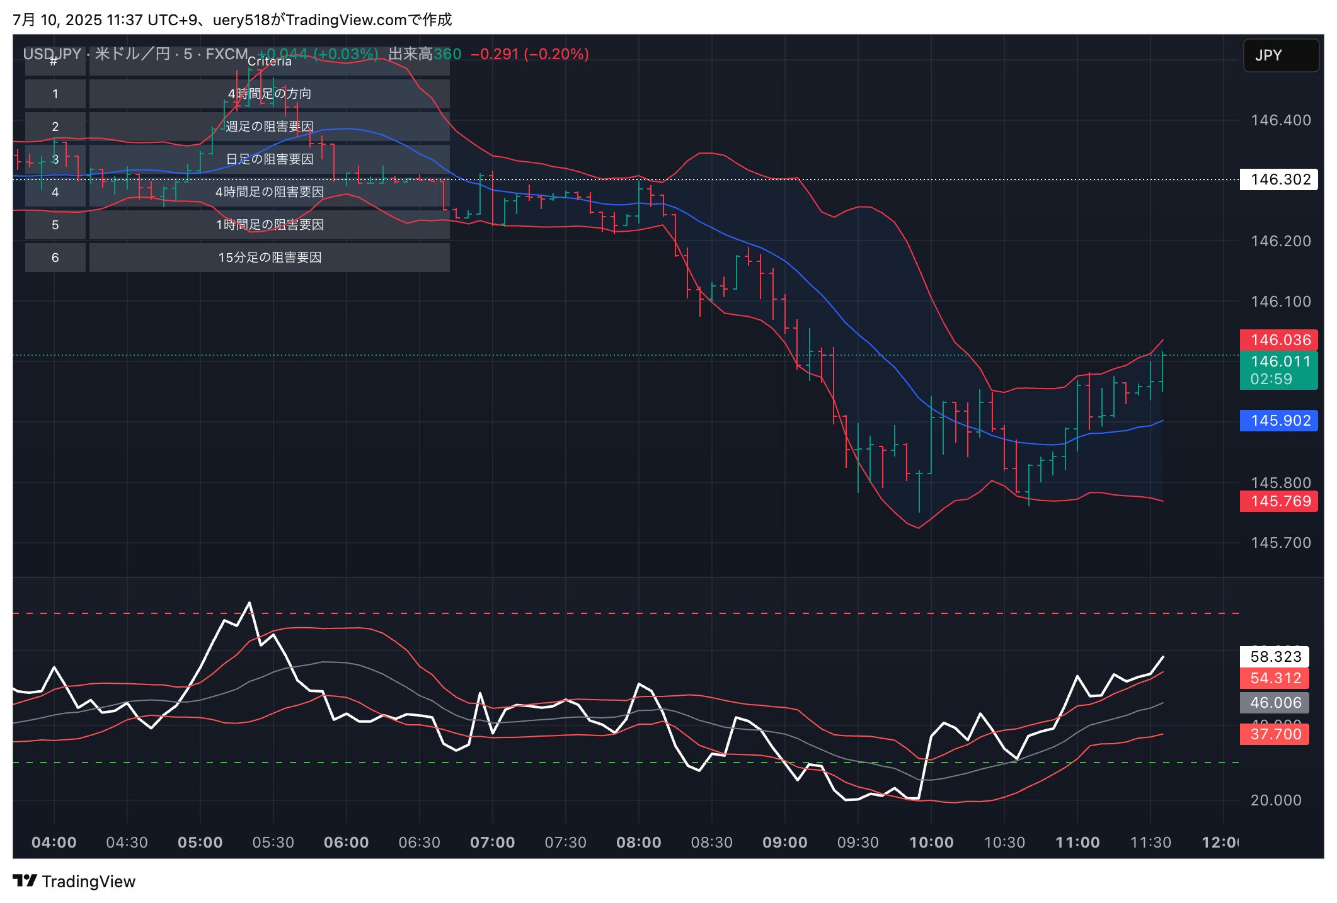
Task: Click the 146.400 price scale tick
Action: (x=1280, y=120)
